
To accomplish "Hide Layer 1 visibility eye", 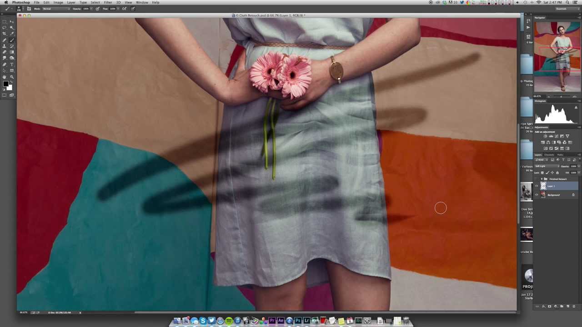I will 537,186.
